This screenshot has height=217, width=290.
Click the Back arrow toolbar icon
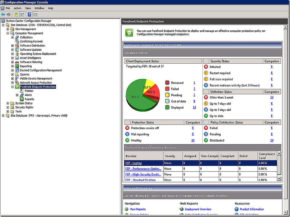pyautogui.click(x=3, y=14)
